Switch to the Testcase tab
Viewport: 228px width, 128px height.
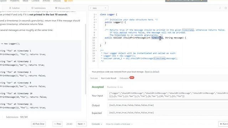coord(94,78)
